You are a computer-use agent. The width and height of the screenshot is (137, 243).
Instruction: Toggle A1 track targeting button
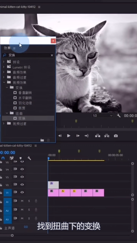click(x=8, y=202)
